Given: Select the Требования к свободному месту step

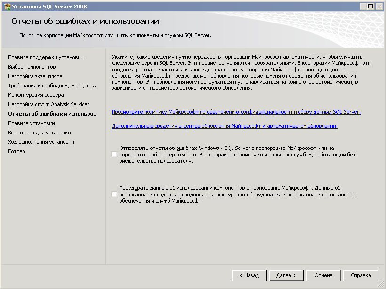Looking at the screenshot, I should tap(53, 86).
